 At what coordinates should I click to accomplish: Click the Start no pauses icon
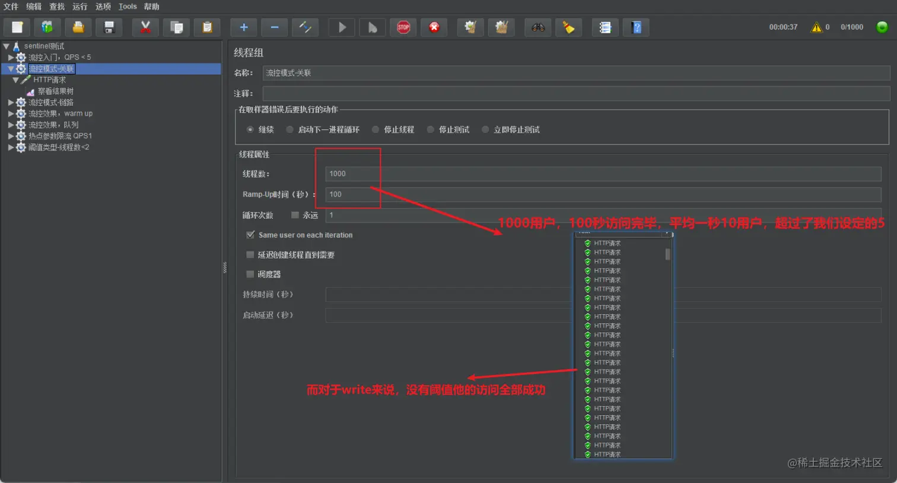click(x=373, y=27)
